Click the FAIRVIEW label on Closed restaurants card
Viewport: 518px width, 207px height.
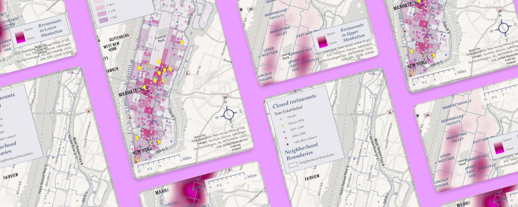(312, 177)
